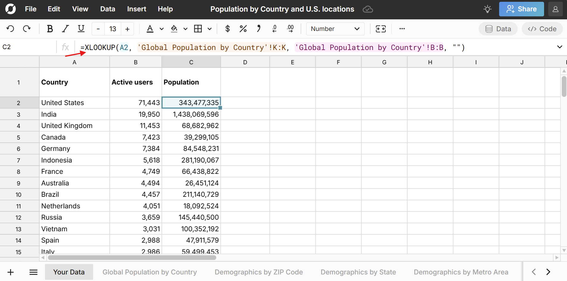Toggle italic formatting

click(x=65, y=29)
